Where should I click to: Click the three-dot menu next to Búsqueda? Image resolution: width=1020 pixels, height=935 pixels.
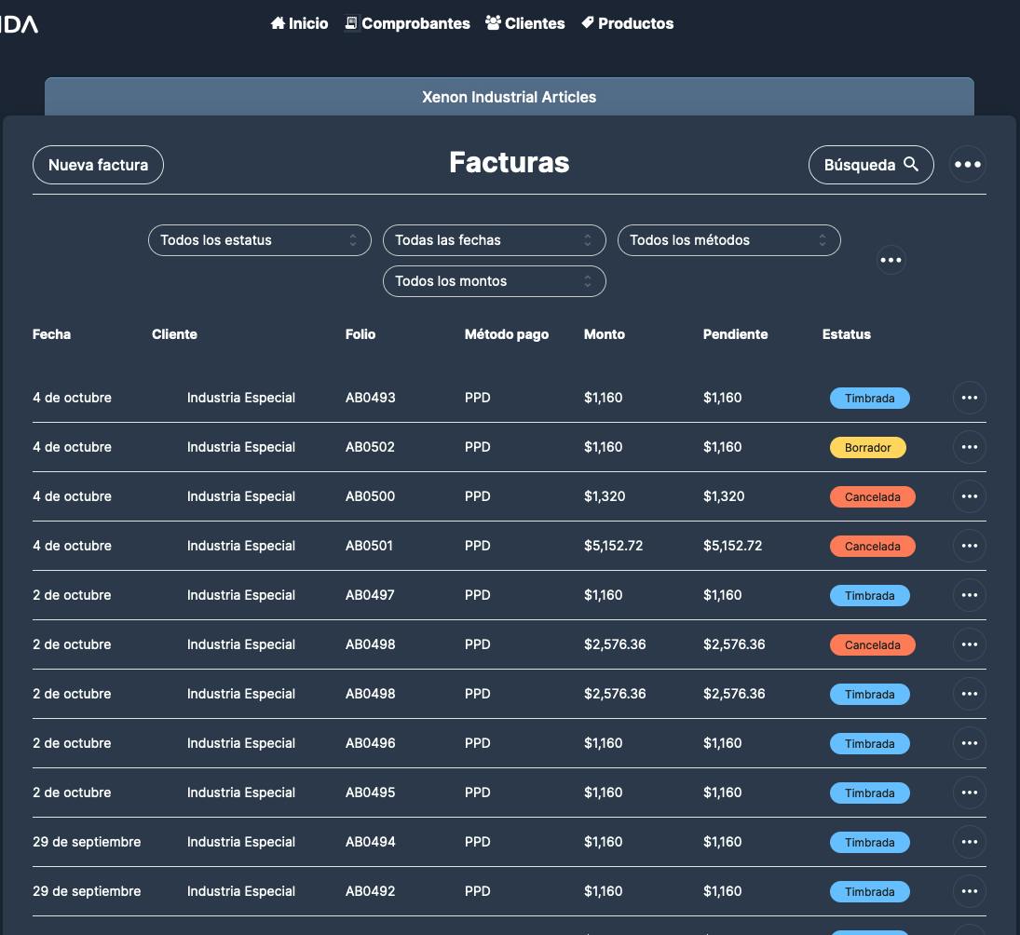(x=968, y=165)
